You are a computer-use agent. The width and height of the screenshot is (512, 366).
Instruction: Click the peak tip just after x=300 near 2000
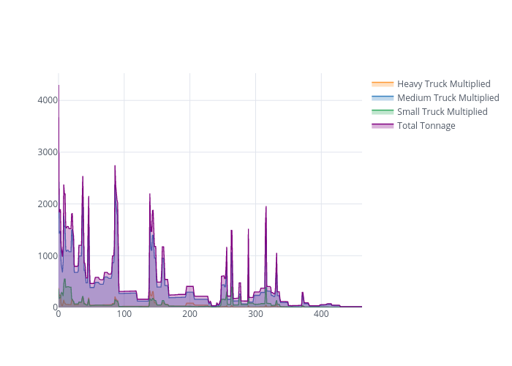coord(266,207)
